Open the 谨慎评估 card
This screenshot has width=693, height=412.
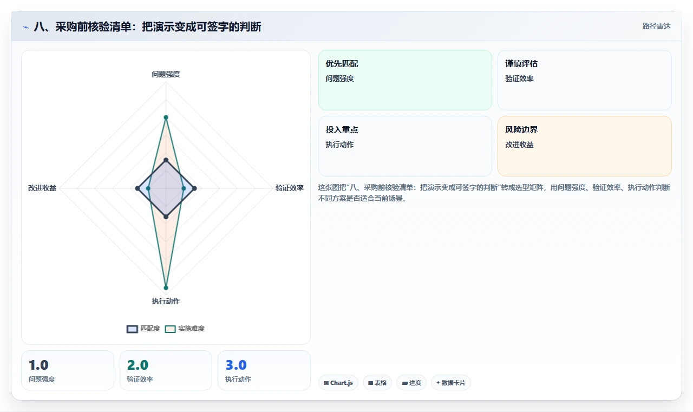coord(585,80)
